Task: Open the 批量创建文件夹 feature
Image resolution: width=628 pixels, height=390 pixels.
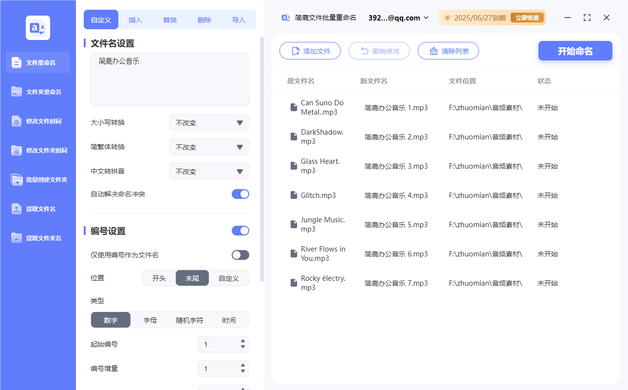Action: point(37,179)
